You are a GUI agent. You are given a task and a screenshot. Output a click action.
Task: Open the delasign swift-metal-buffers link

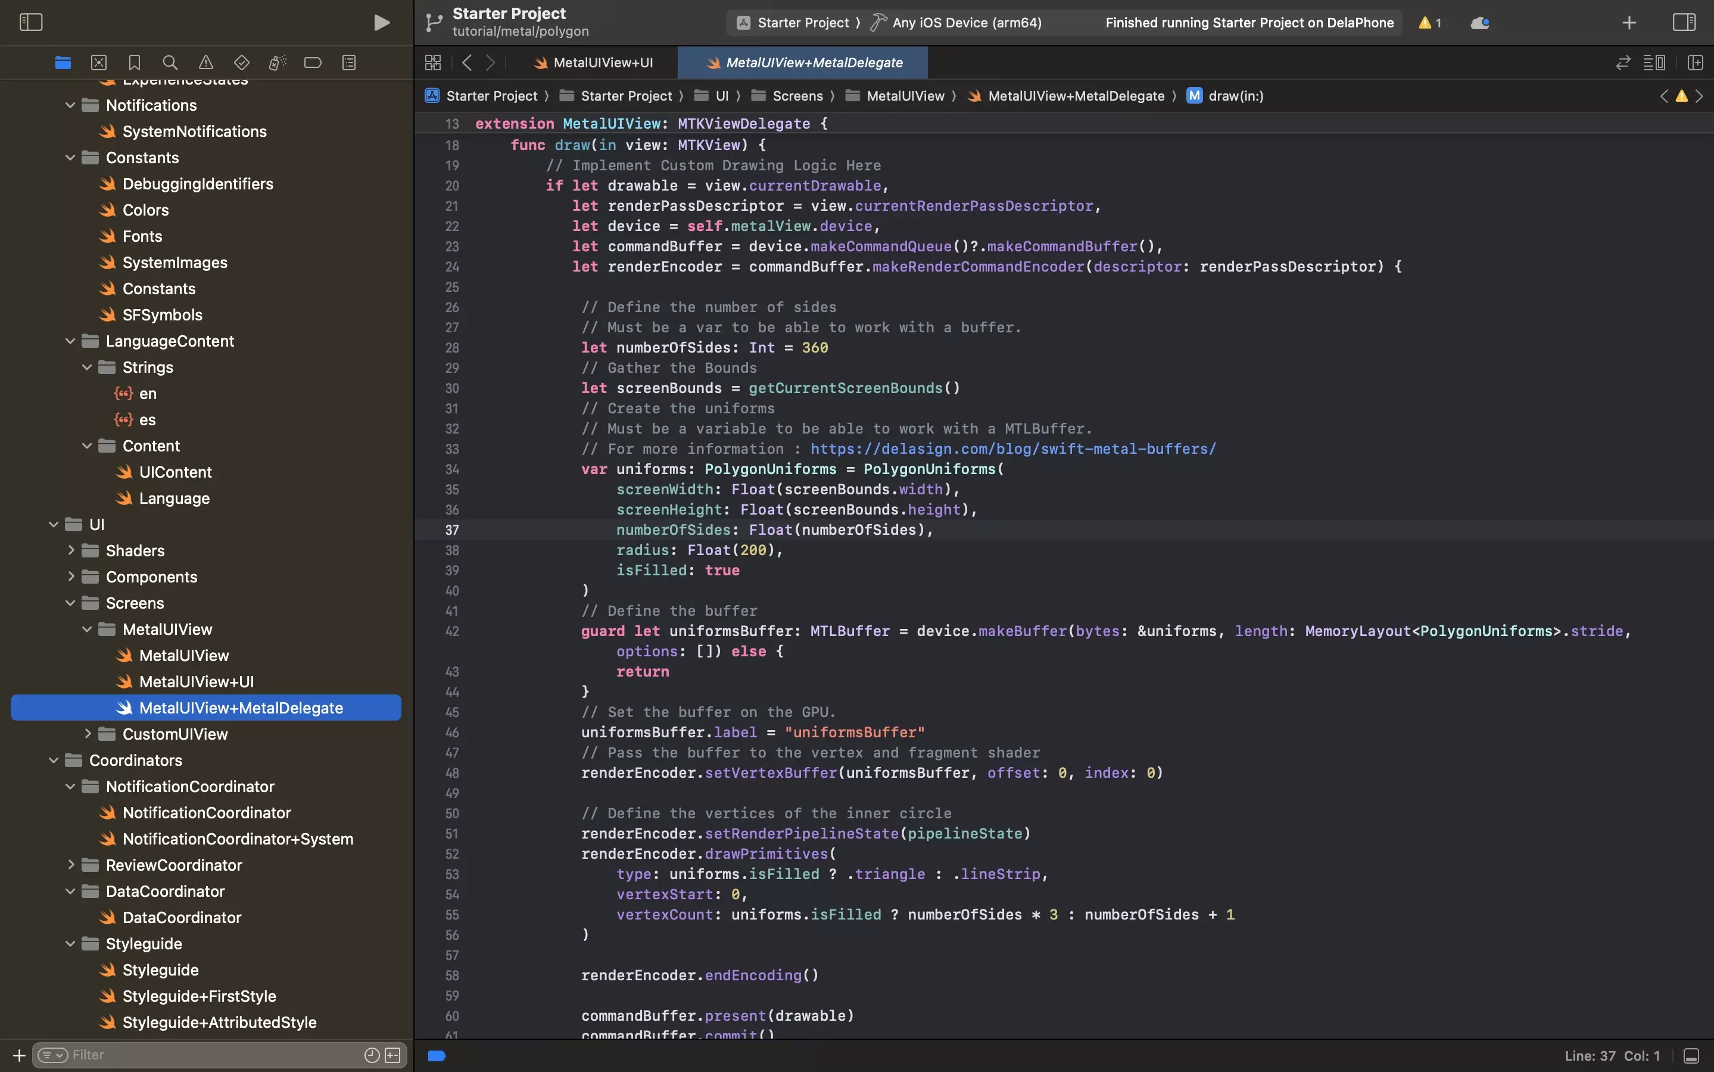click(1013, 449)
